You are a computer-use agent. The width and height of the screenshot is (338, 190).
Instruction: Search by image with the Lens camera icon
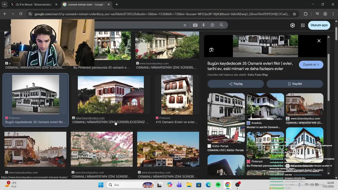[x=212, y=25]
